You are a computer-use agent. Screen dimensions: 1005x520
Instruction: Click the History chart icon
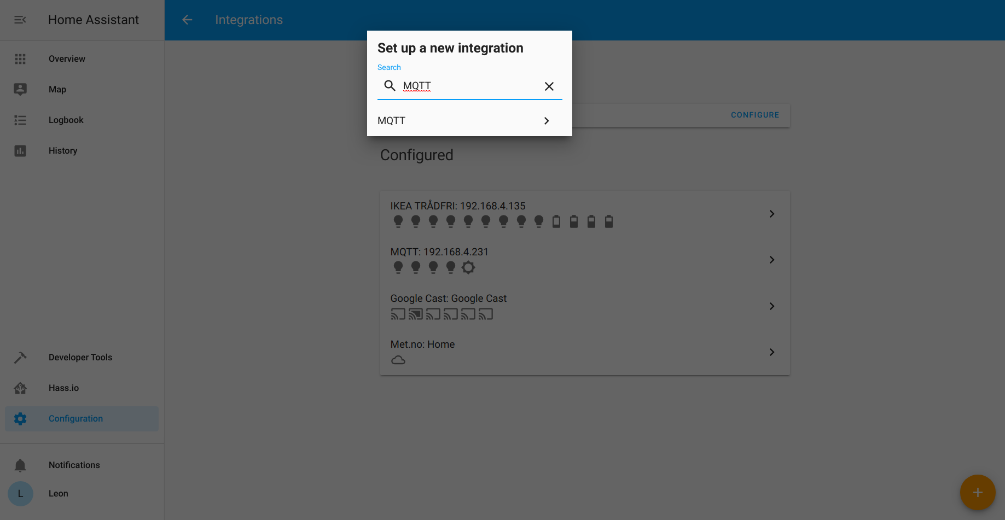tap(20, 150)
